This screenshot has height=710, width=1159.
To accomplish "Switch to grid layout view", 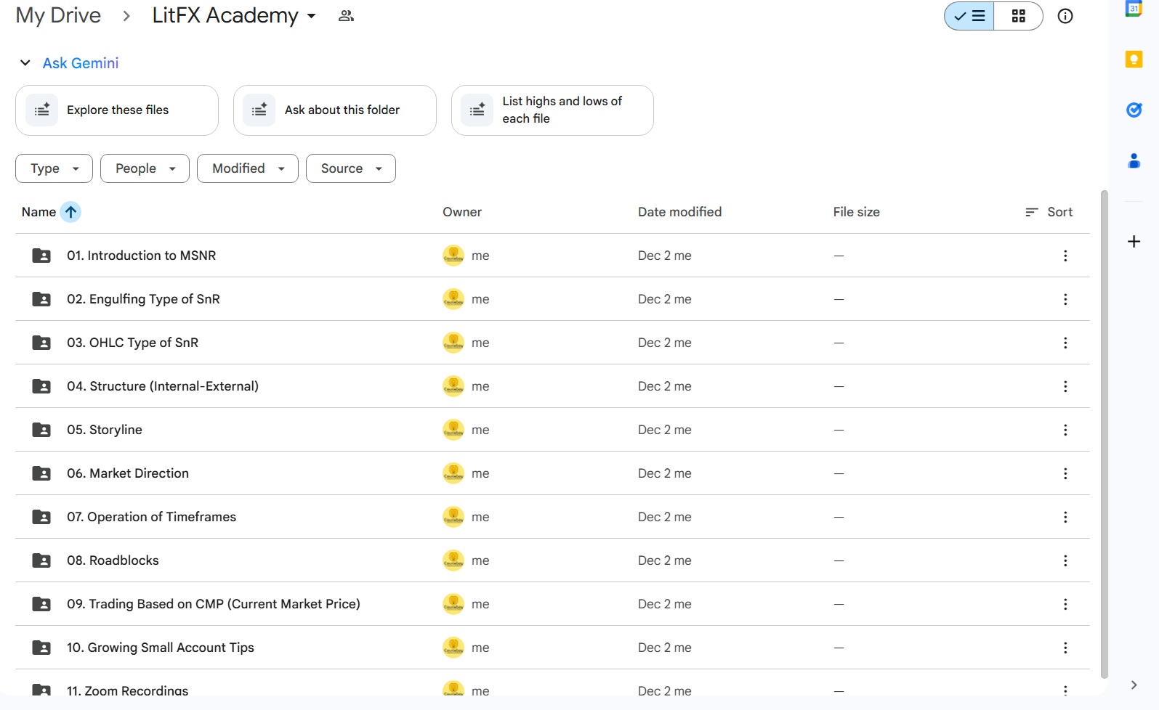I will click(x=1018, y=16).
